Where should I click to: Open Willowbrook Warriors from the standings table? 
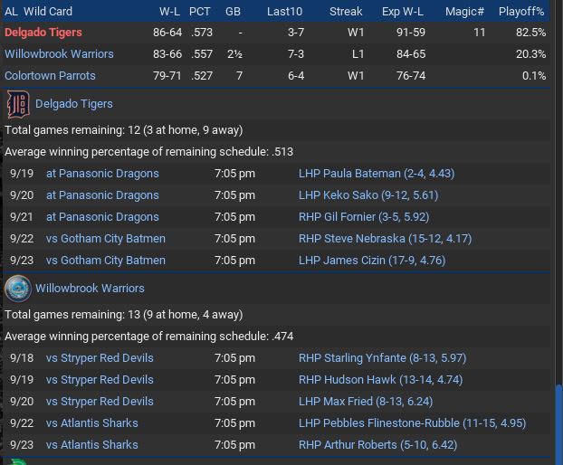(59, 54)
